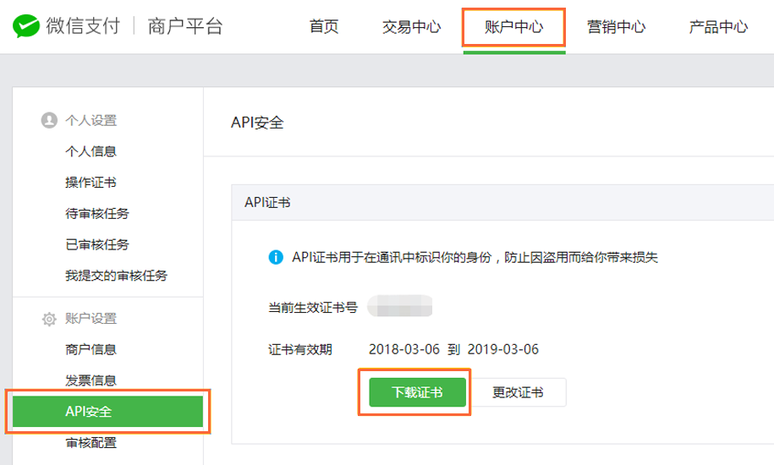Image resolution: width=774 pixels, height=465 pixels.
Task: Click the highlighted API安全 sidebar item
Action: (x=107, y=412)
